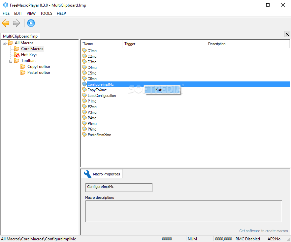Open the HELP menu
291x242 pixels.
tap(61, 13)
